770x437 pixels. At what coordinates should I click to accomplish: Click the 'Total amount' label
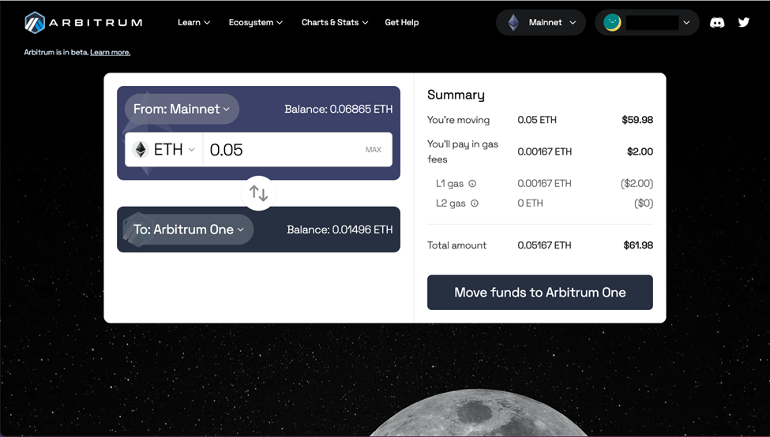point(456,245)
